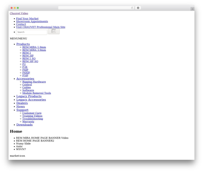Go to Customer Care

32,113
